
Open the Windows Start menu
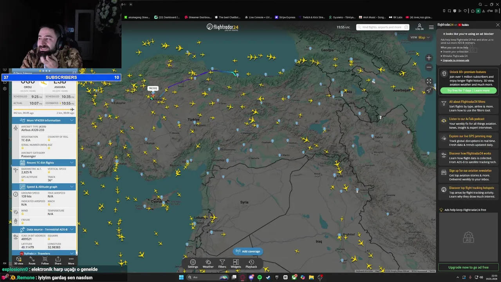tap(181, 277)
